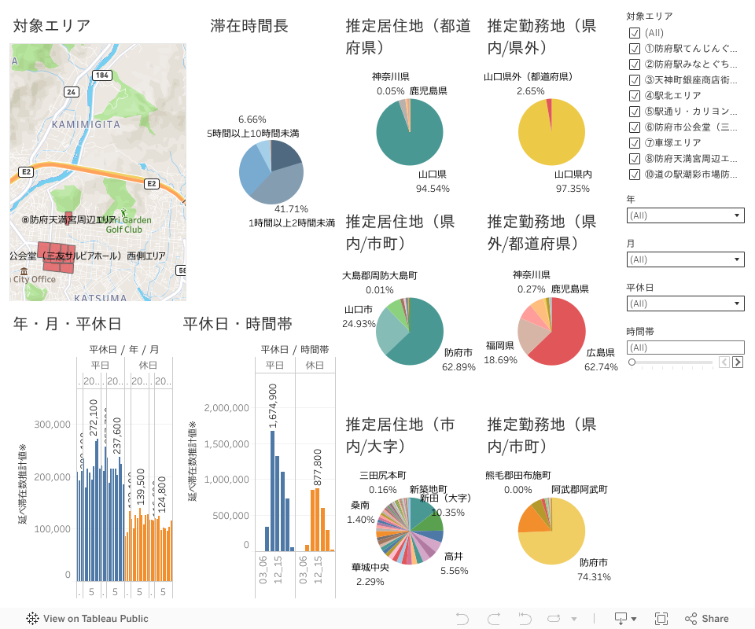Image resolution: width=755 pixels, height=629 pixels.
Task: Click route 184 shield on map
Action: click(x=102, y=75)
